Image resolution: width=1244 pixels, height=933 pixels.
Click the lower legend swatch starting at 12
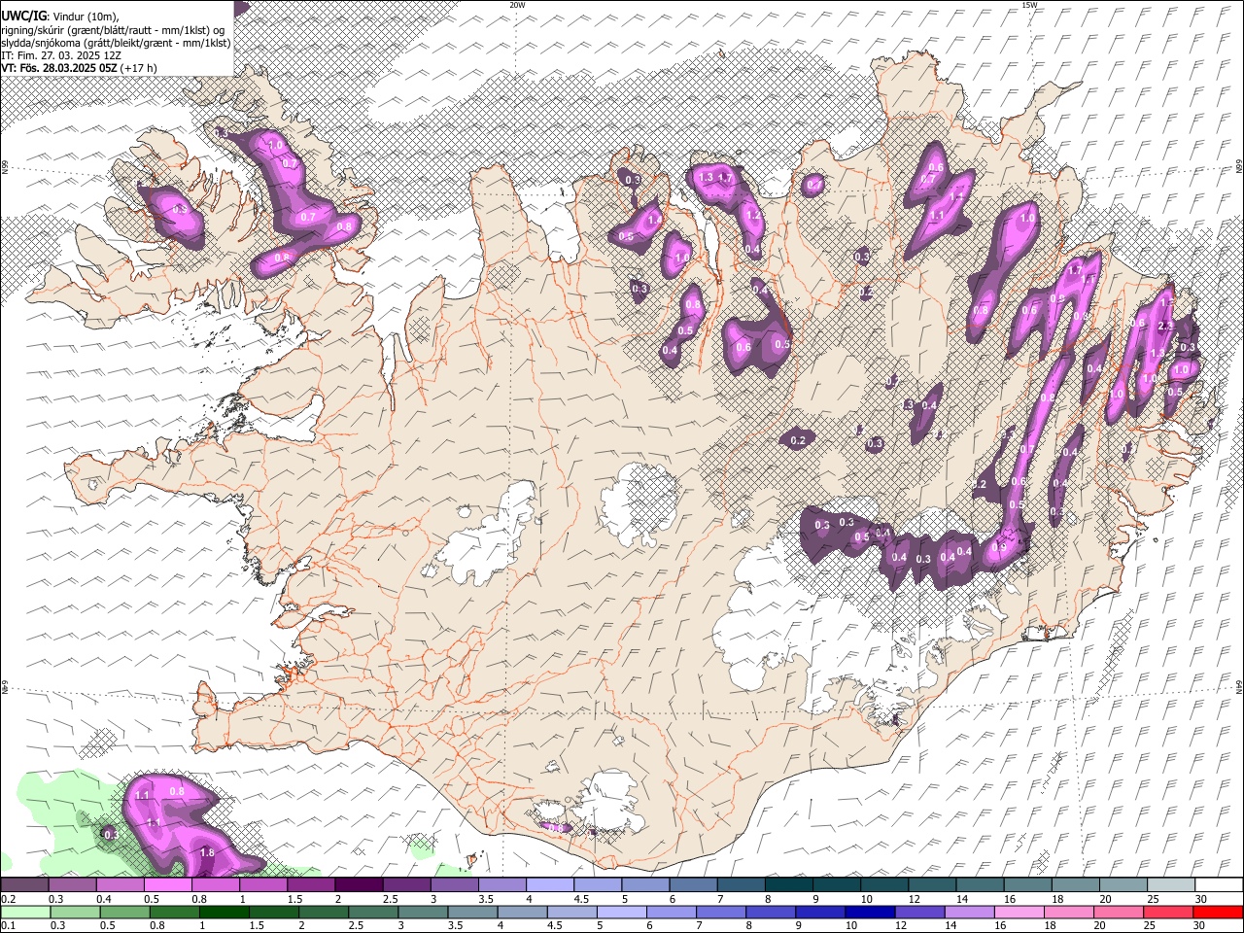pos(919,913)
